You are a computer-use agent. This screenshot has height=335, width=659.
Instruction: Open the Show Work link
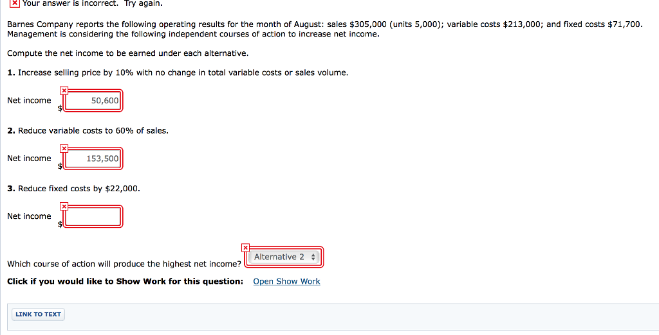pos(286,281)
